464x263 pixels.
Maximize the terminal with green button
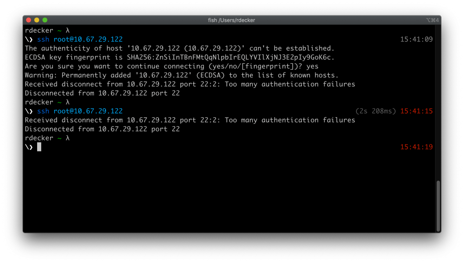click(x=45, y=20)
